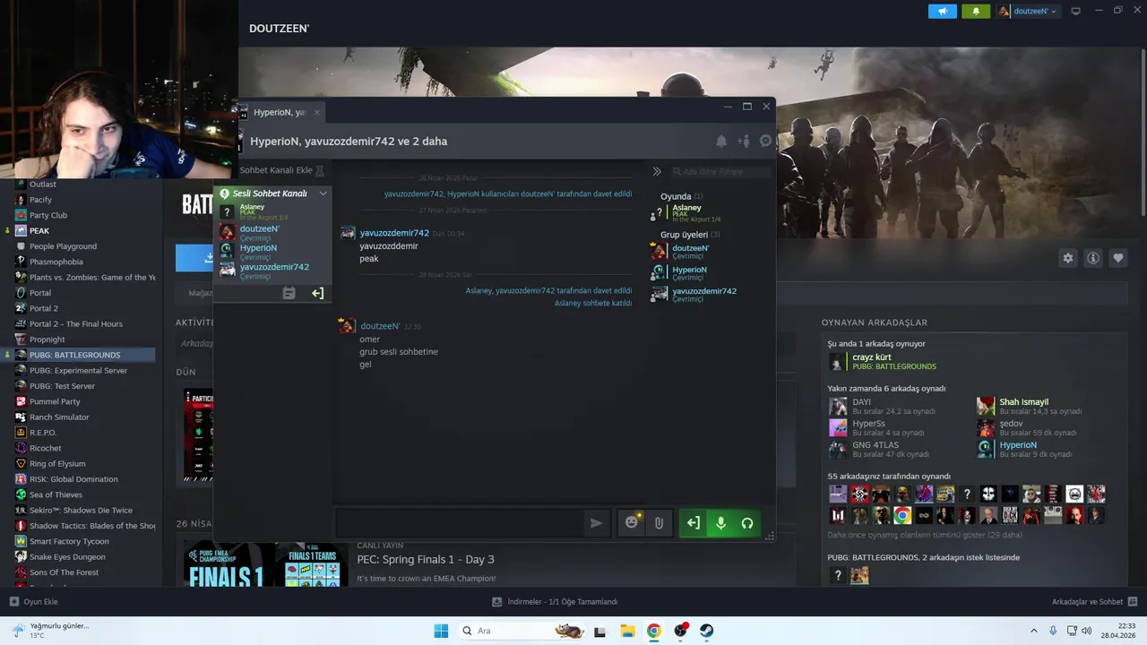Toggle microphone mute
The height and width of the screenshot is (645, 1147).
[x=720, y=523]
